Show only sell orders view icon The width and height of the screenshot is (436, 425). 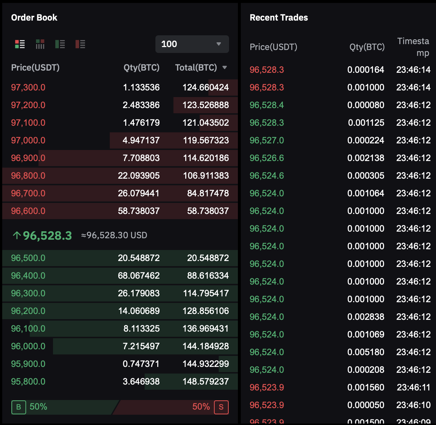(x=80, y=44)
